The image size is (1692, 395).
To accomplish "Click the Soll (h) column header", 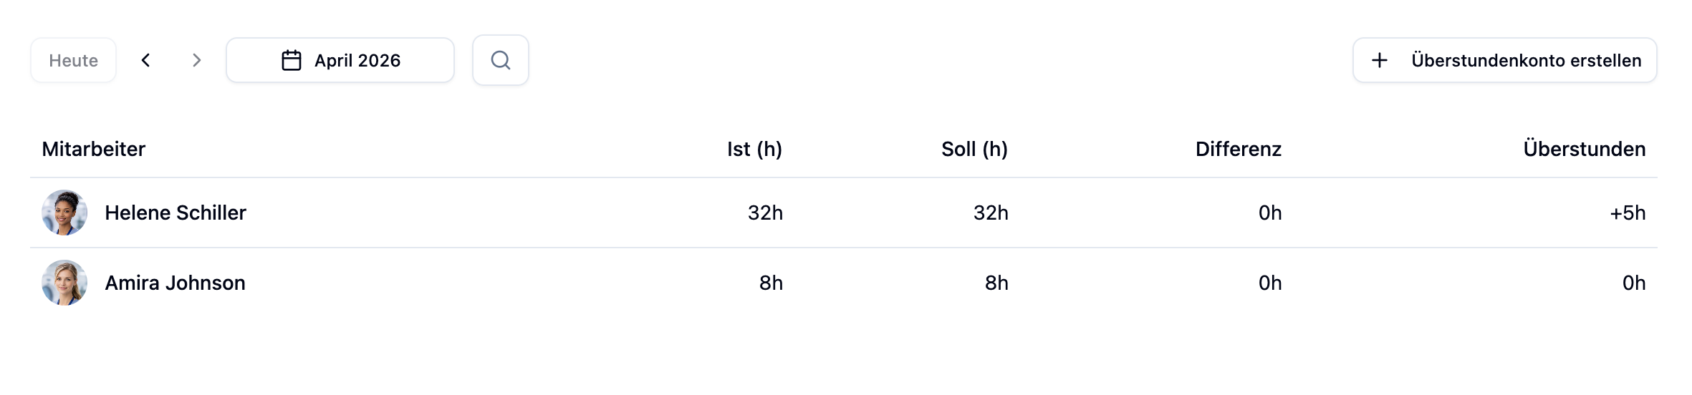I will click(x=974, y=149).
